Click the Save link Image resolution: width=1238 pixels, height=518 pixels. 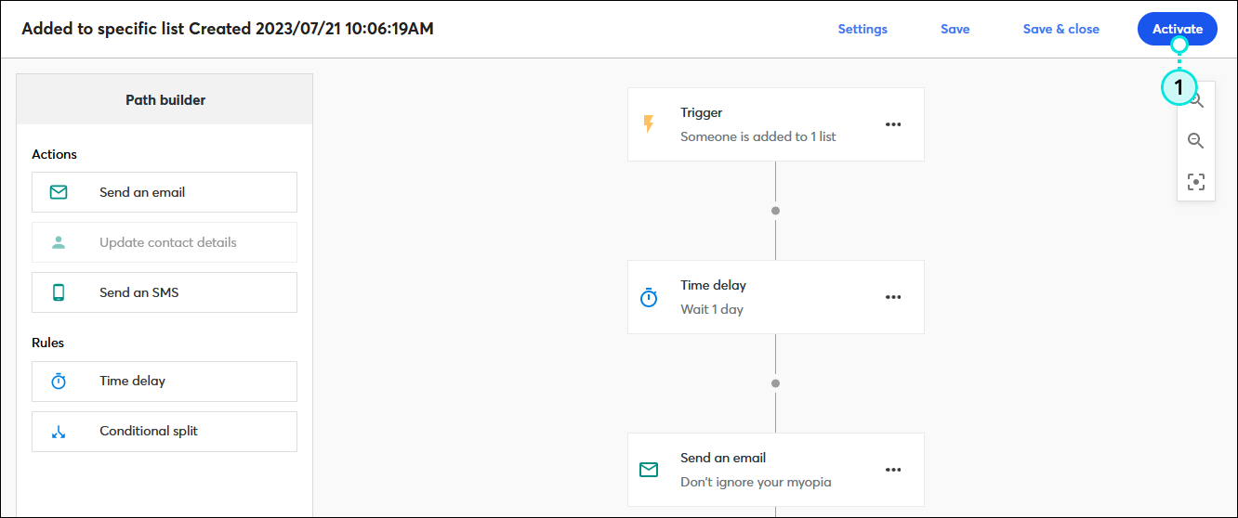pos(955,29)
